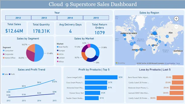Screen dimensions: 185x104
Task: Click the Loss by Products Last 5 title
Action: 155,70
